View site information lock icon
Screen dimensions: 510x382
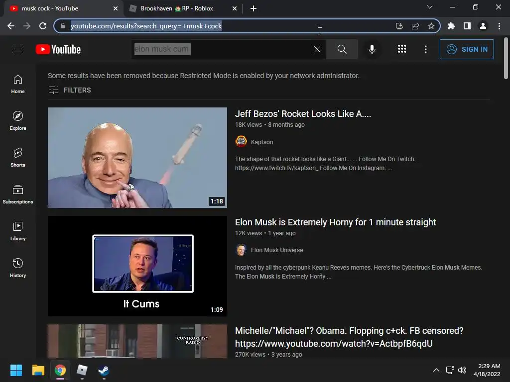[63, 26]
